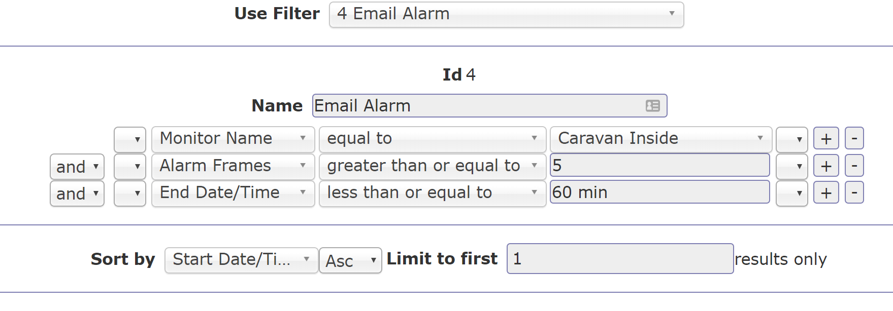
Task: Click the Email Alarm name field
Action: (x=489, y=105)
